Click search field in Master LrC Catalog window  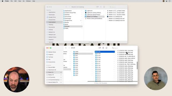point(118,7)
